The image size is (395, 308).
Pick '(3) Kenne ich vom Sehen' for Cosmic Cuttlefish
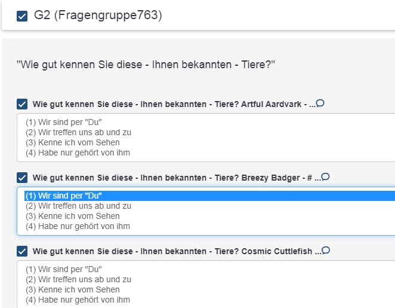coord(72,289)
